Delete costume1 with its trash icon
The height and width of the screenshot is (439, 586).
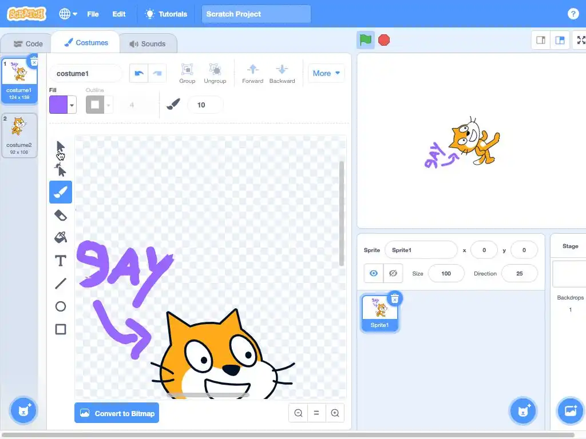(x=34, y=62)
